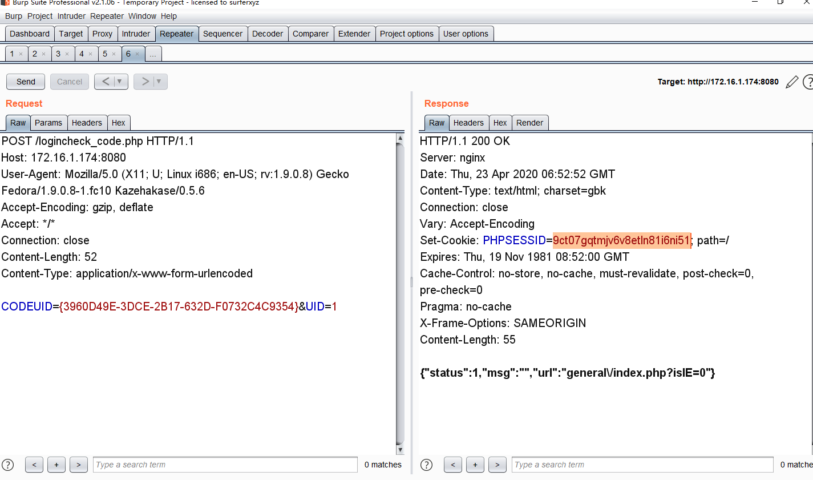
Task: Open the Project options tab
Action: point(407,34)
